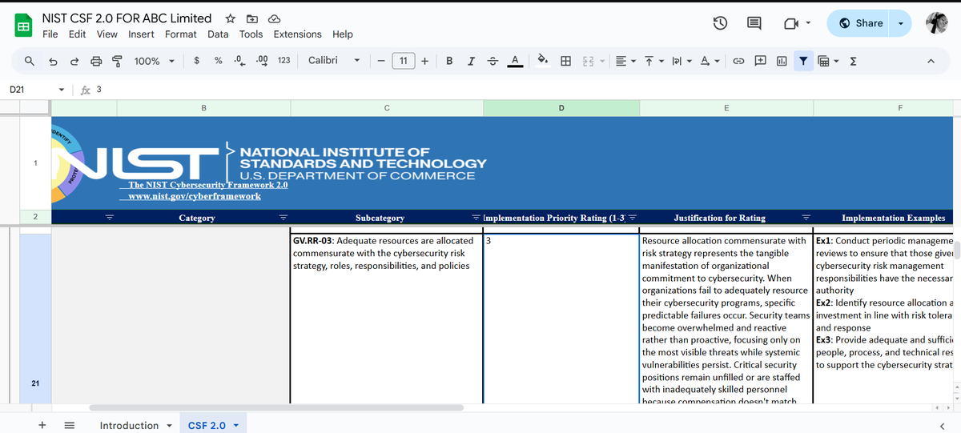Click the Share button

click(x=859, y=23)
